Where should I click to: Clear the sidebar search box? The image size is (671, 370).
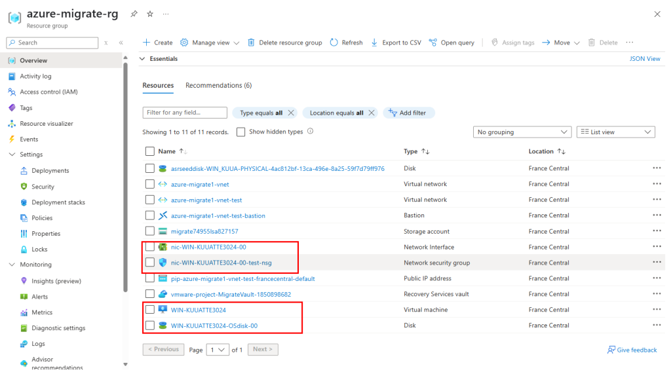pyautogui.click(x=106, y=43)
